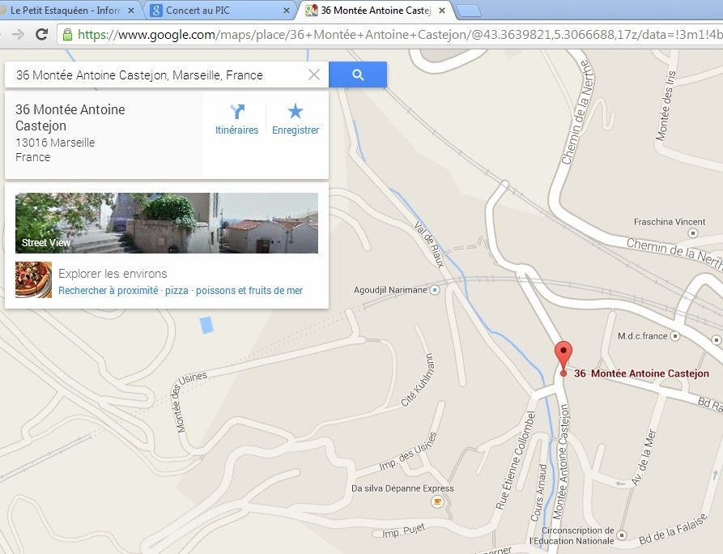Click the Fraschina Vincent place marker
This screenshot has height=554, width=723.
pyautogui.click(x=692, y=233)
